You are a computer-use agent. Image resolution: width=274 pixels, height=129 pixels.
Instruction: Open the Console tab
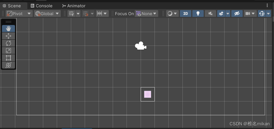[42, 6]
